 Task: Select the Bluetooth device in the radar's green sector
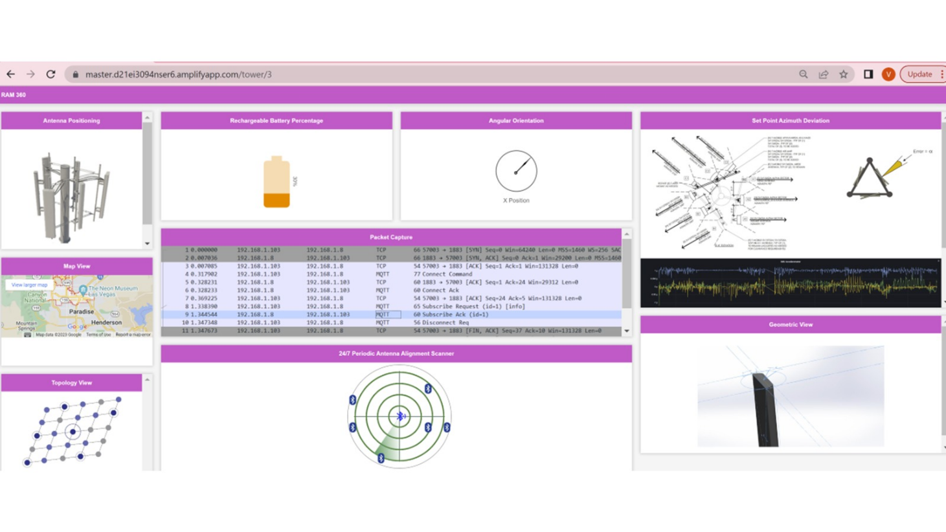coord(381,458)
